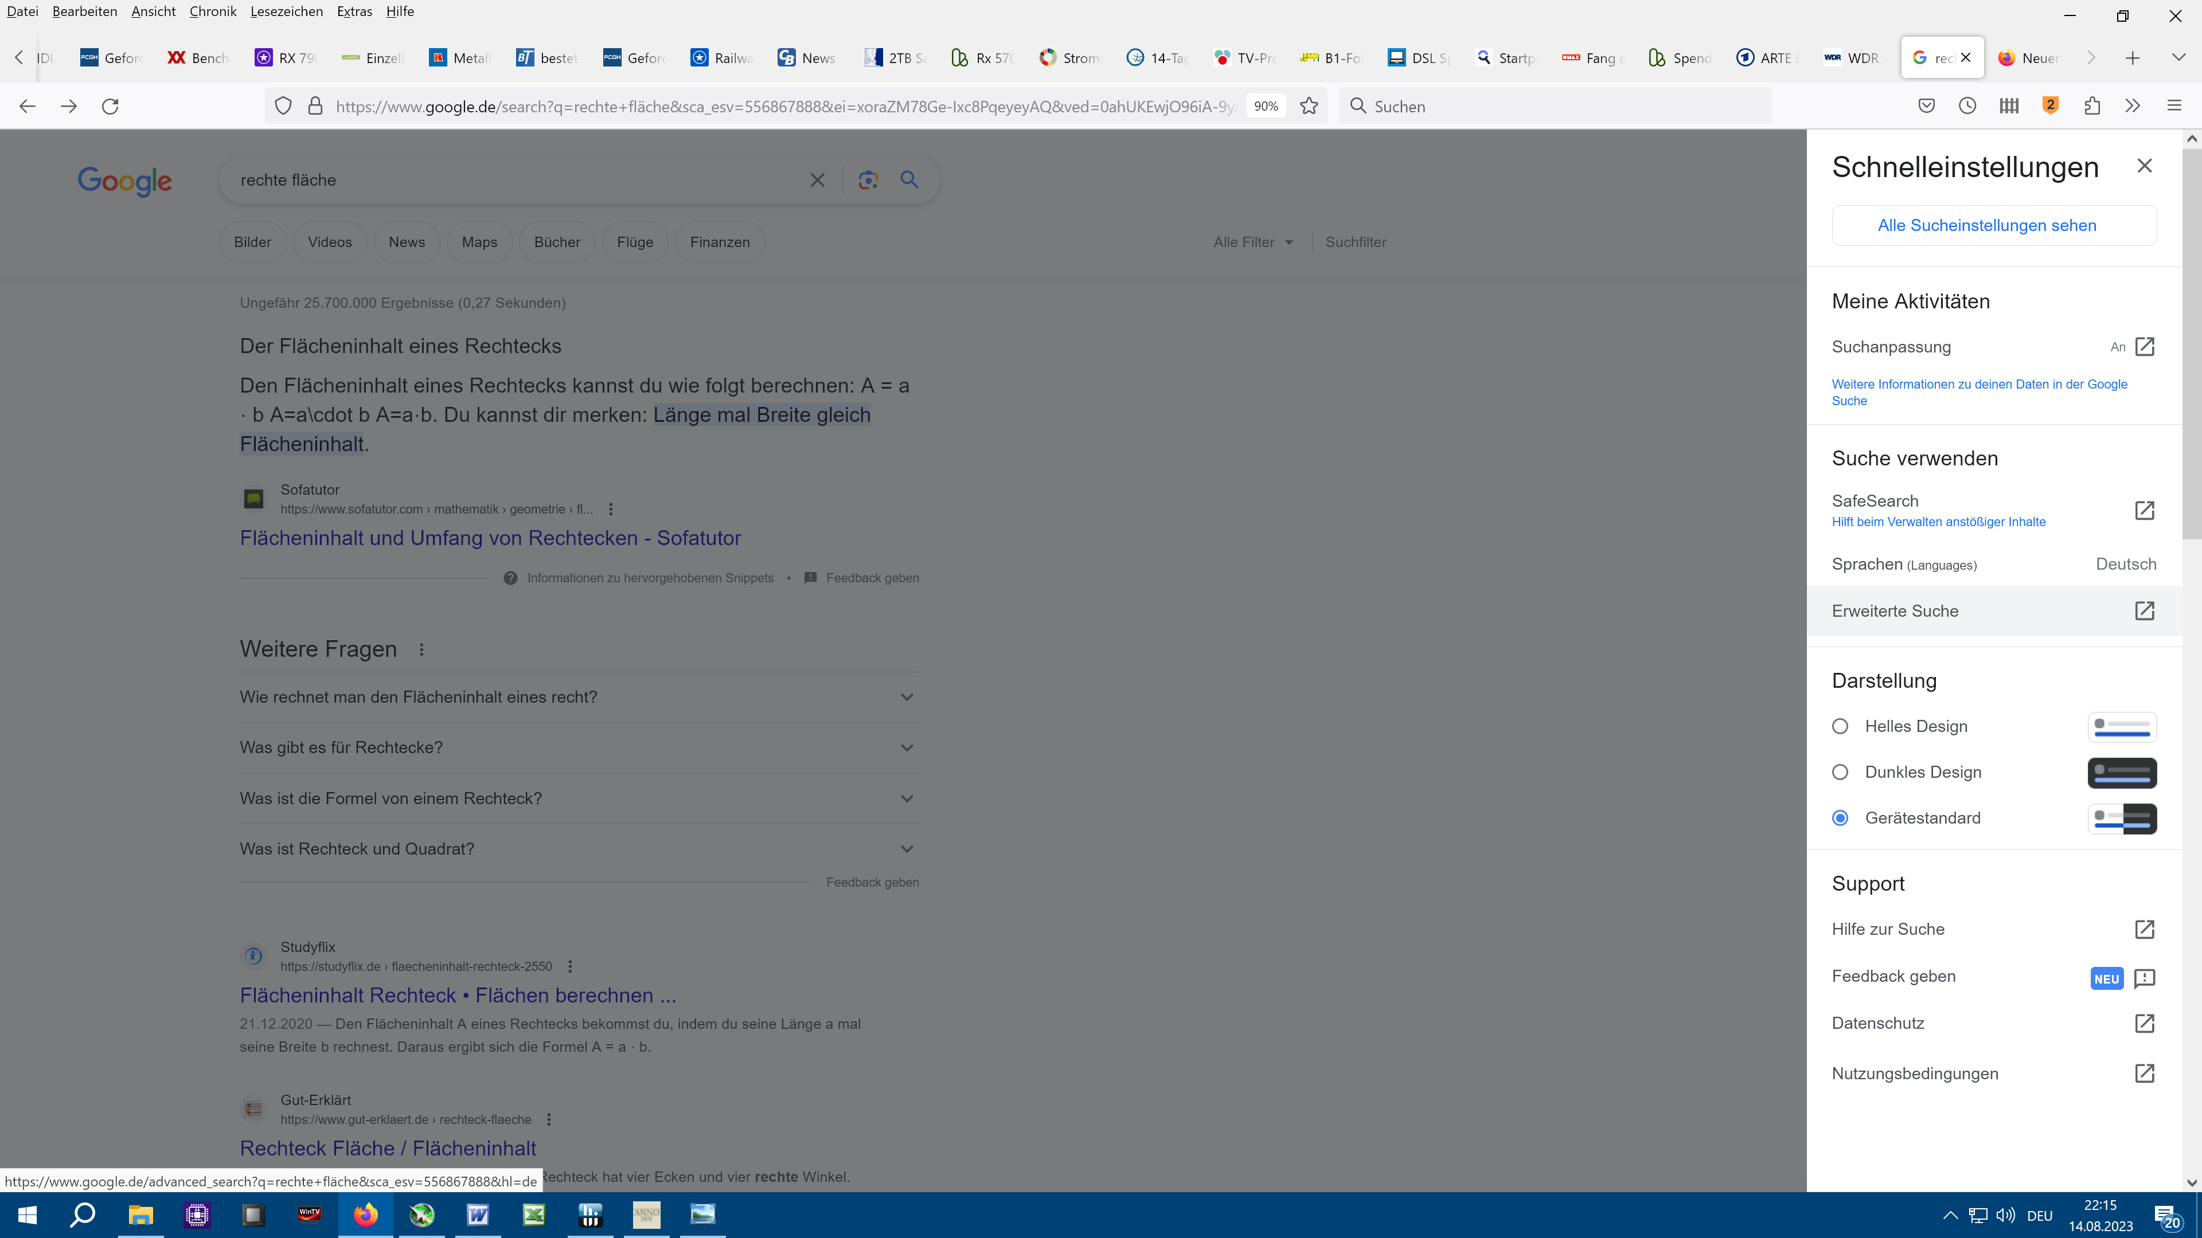Open Pocket save icon in toolbar
The width and height of the screenshot is (2202, 1238).
(x=1926, y=106)
